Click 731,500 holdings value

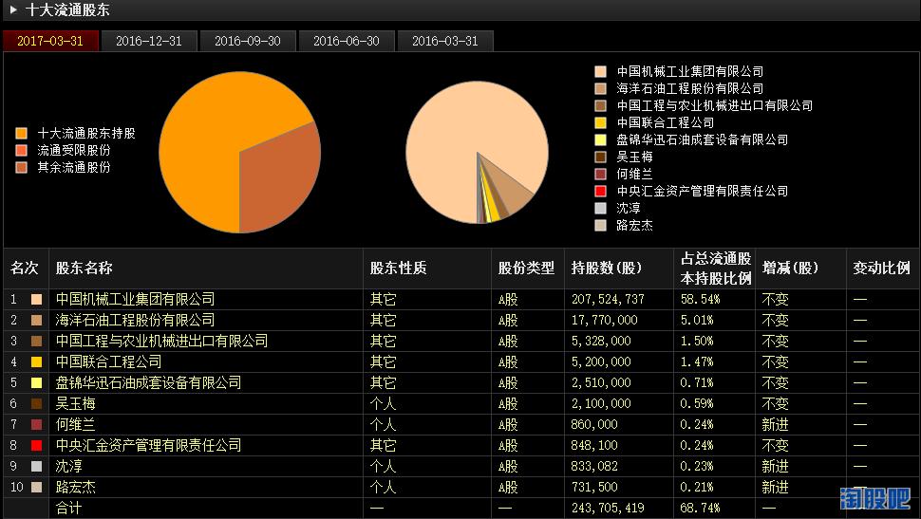[x=594, y=488]
